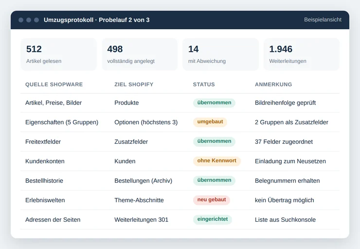Click 'übernommen' badge in the Produkte row
This screenshot has height=249, width=360.
pyautogui.click(x=214, y=103)
